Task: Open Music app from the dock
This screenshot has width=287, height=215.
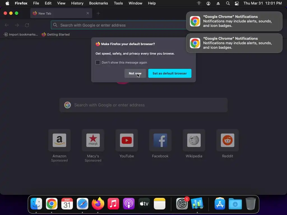Action: 113,204
